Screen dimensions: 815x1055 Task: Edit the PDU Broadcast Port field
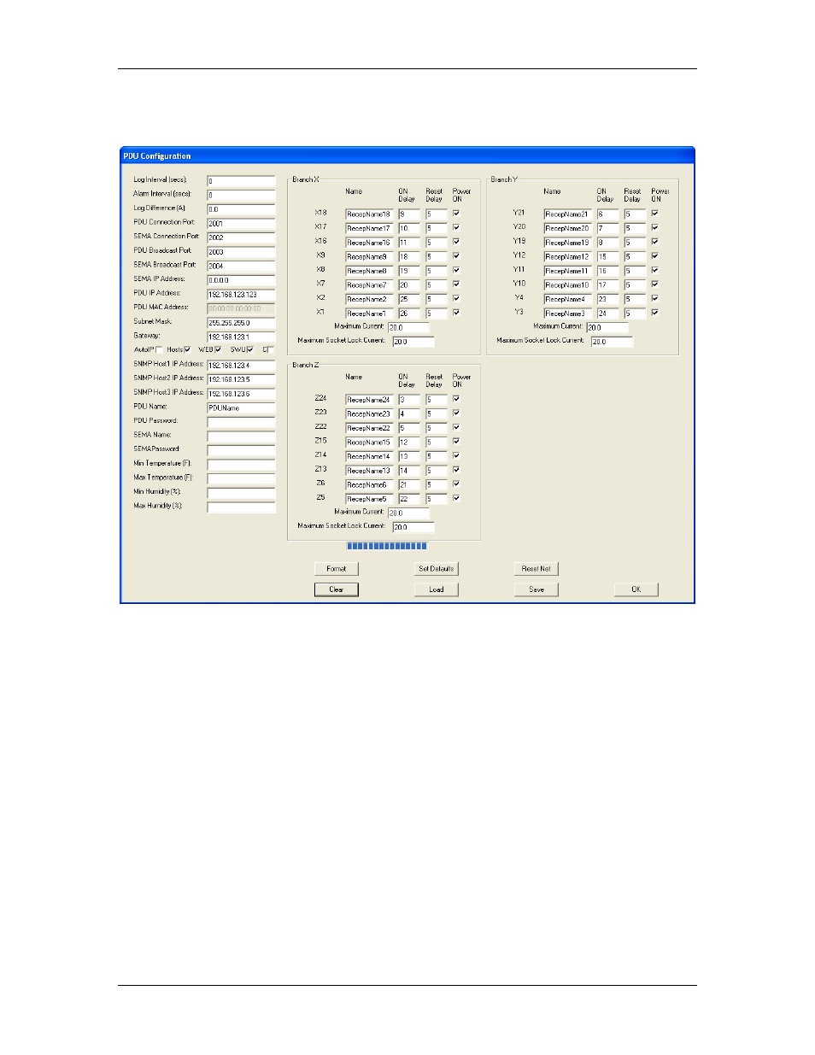click(241, 252)
